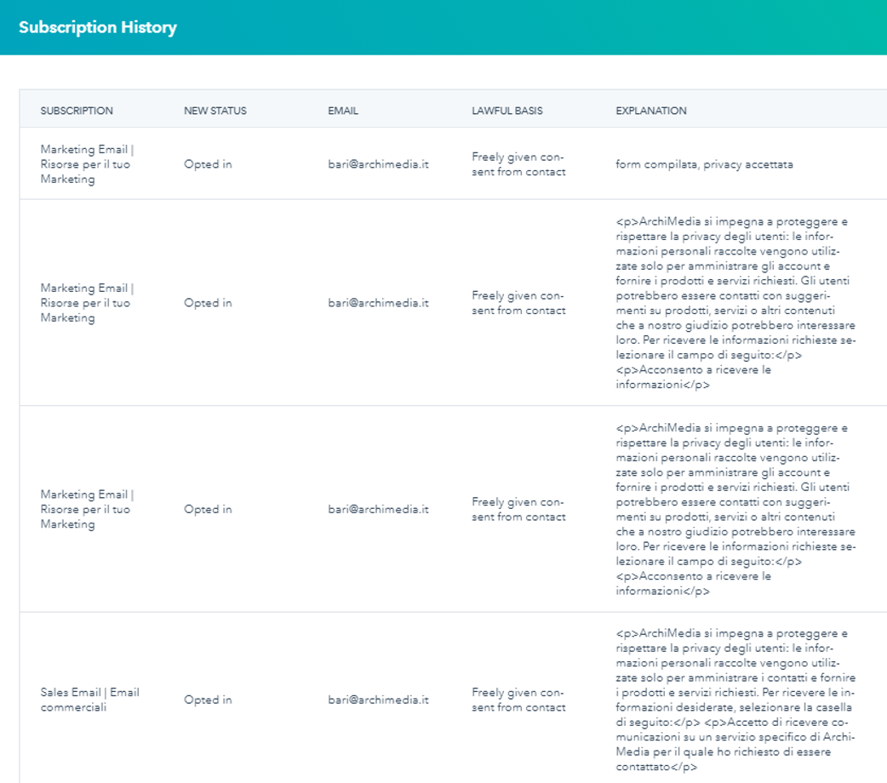Image resolution: width=887 pixels, height=783 pixels.
Task: Click the explanation paragraph in the Sales Email row
Action: [x=735, y=700]
